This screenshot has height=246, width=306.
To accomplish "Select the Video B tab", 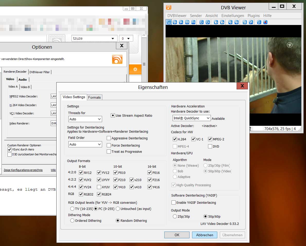I will coord(25,87).
